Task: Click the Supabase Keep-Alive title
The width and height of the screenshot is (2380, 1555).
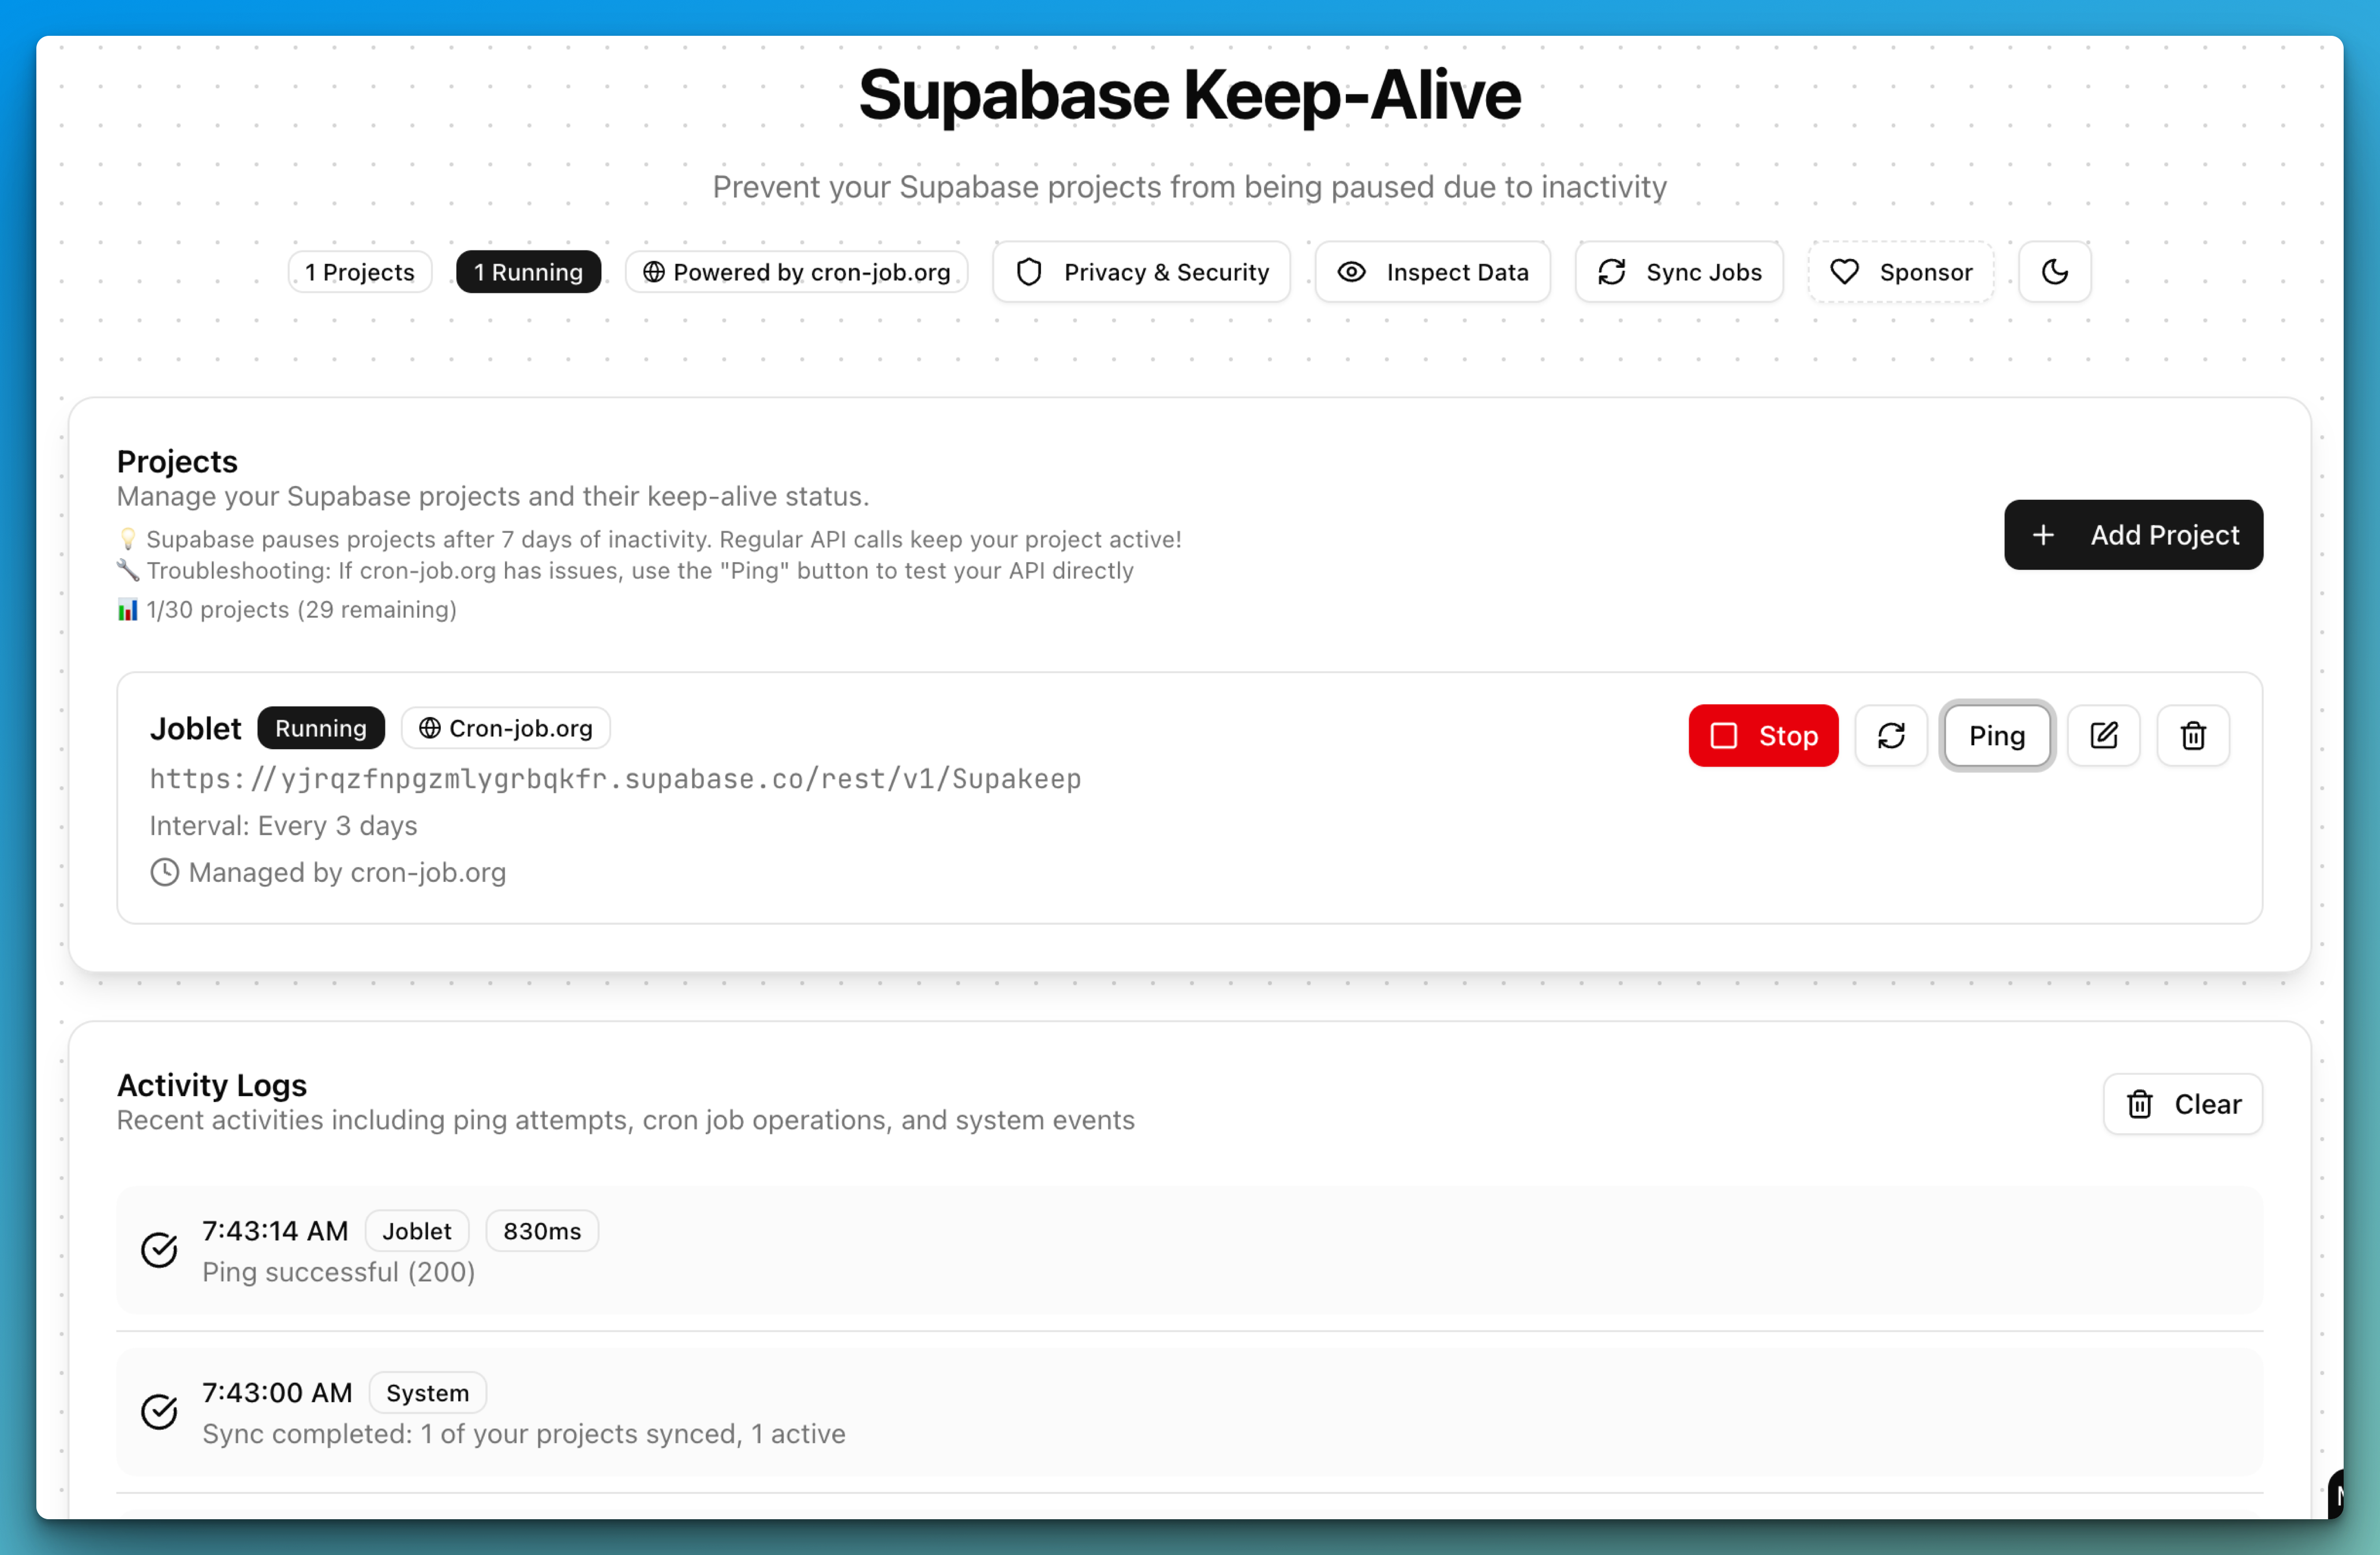Action: [x=1190, y=96]
